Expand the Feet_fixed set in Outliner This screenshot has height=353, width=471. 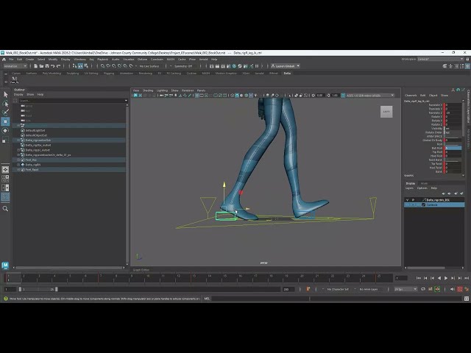tap(18, 170)
